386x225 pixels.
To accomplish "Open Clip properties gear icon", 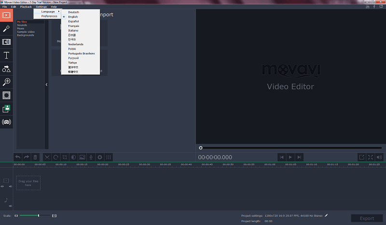I will (x=100, y=157).
